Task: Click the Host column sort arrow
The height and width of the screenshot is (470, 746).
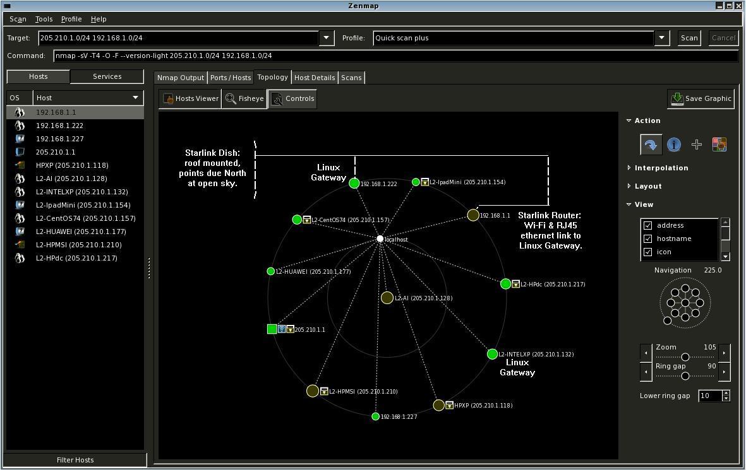Action: tap(136, 97)
